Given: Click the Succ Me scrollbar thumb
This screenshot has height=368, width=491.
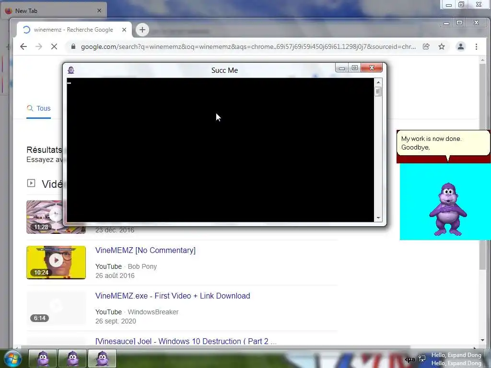Looking at the screenshot, I should [378, 92].
